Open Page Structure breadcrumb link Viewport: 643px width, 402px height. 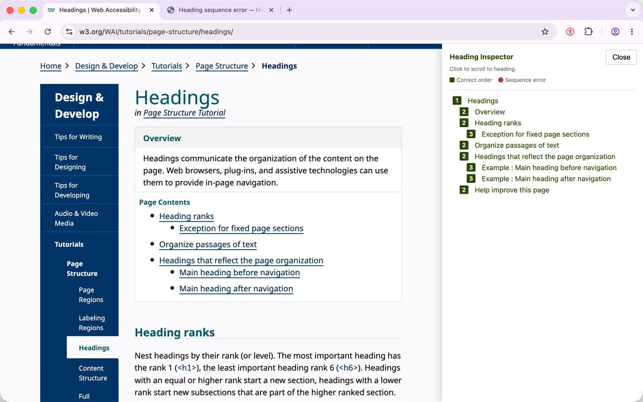click(x=222, y=66)
